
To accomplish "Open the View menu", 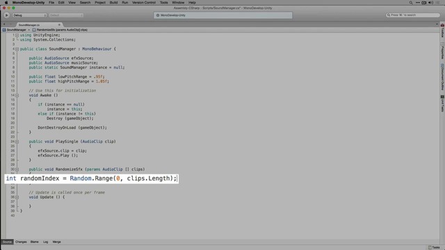I will click(x=72, y=3).
